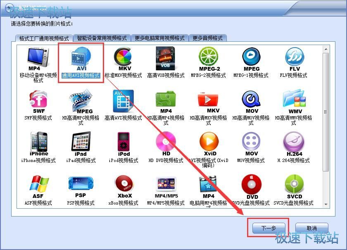Choose the MPEG-1 video format icon

(251, 60)
